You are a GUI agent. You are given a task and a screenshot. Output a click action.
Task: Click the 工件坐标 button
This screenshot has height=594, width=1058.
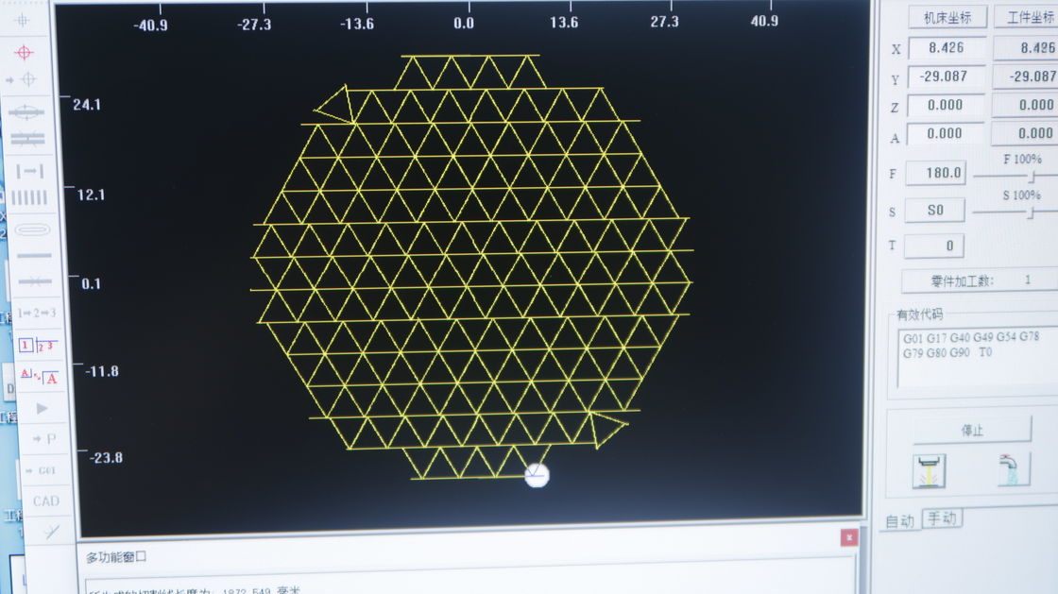coord(1027,17)
